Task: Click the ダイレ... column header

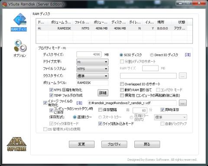Action: (x=135, y=22)
